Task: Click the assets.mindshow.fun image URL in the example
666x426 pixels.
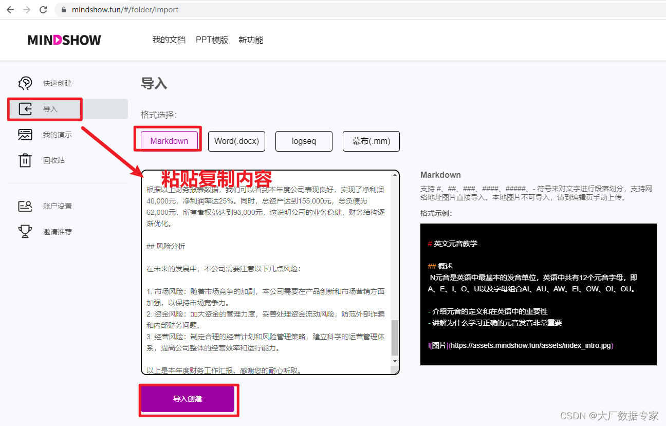Action: click(x=531, y=345)
